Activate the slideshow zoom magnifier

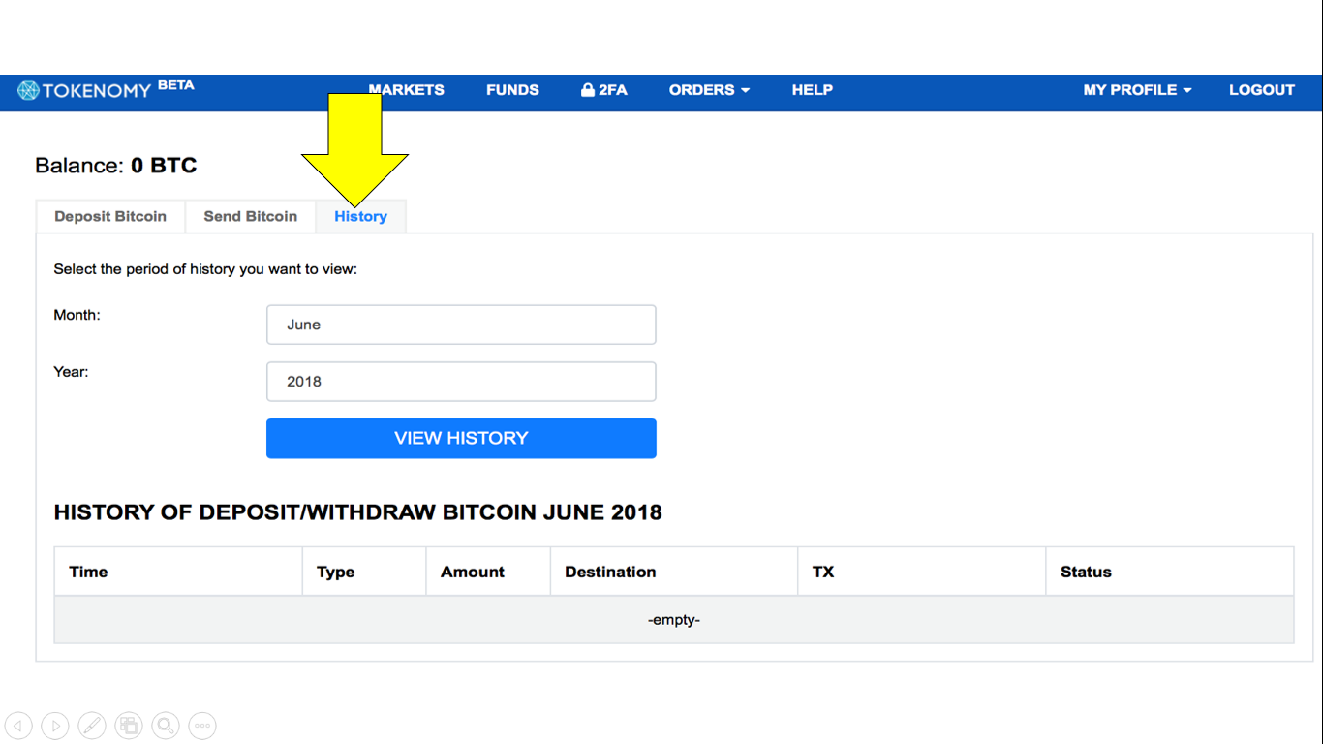tap(166, 725)
